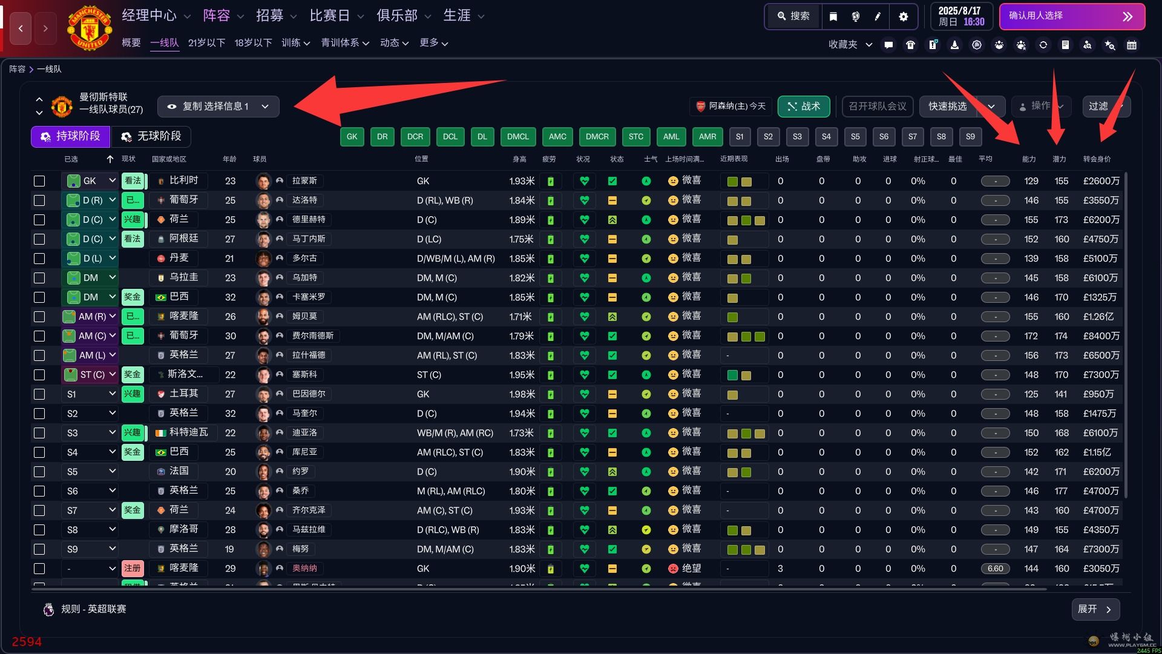The width and height of the screenshot is (1162, 654).
Task: Select the checkbox for 费尔南德斯 row
Action: (x=39, y=336)
